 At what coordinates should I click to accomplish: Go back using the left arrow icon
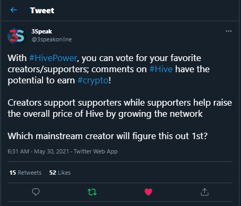14,10
